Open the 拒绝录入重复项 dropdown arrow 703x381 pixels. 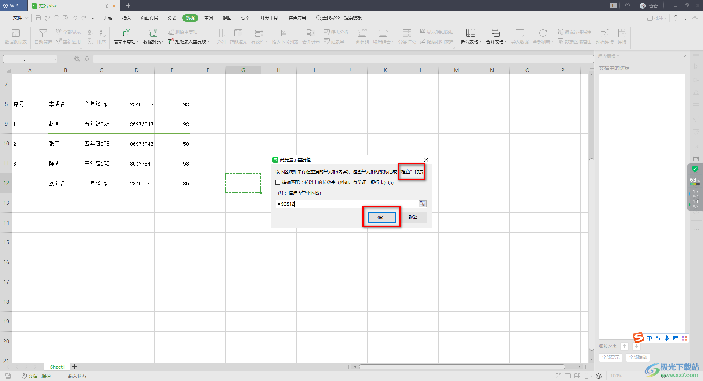click(209, 42)
